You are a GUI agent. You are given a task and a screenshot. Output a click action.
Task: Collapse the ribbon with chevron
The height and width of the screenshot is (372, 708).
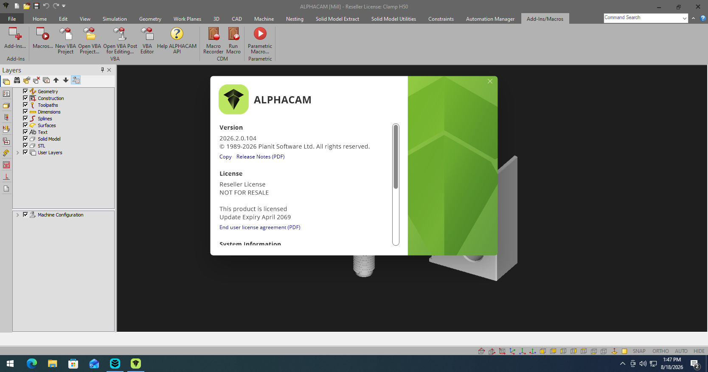tap(693, 18)
